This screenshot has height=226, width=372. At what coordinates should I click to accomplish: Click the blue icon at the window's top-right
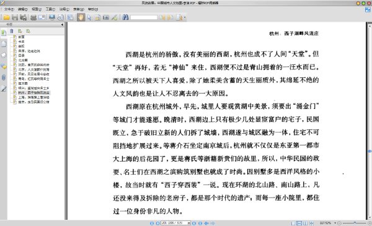368,10
